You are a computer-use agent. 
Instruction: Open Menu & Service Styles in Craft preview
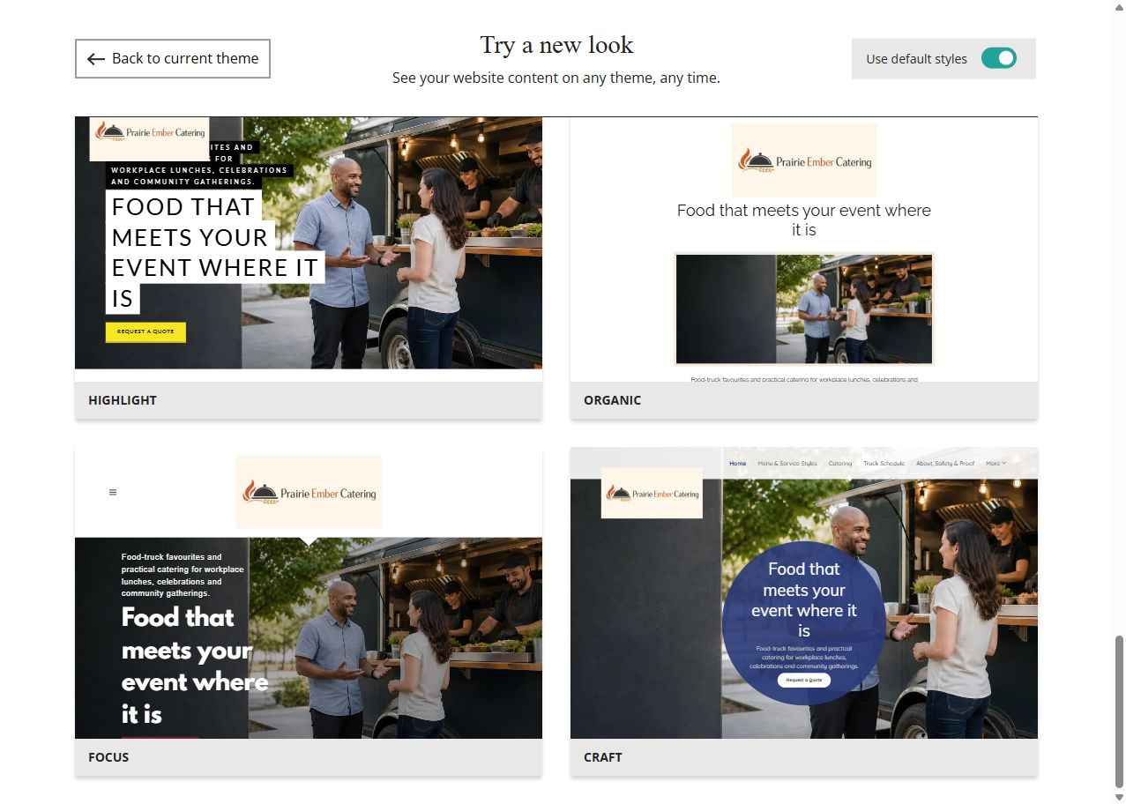(x=787, y=463)
